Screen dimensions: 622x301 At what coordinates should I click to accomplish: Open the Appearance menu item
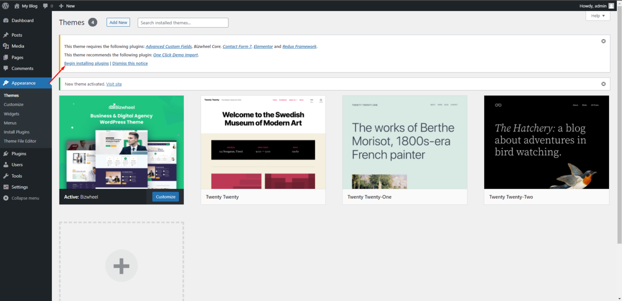pyautogui.click(x=26, y=83)
